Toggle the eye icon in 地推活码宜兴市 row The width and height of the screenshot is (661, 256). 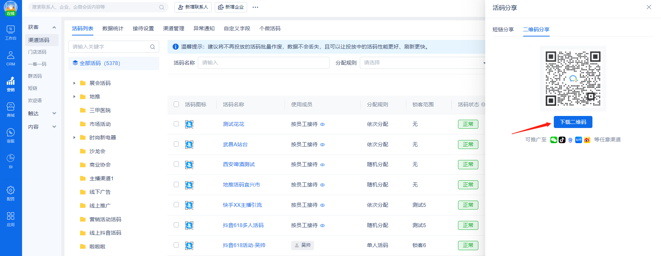pyautogui.click(x=323, y=185)
